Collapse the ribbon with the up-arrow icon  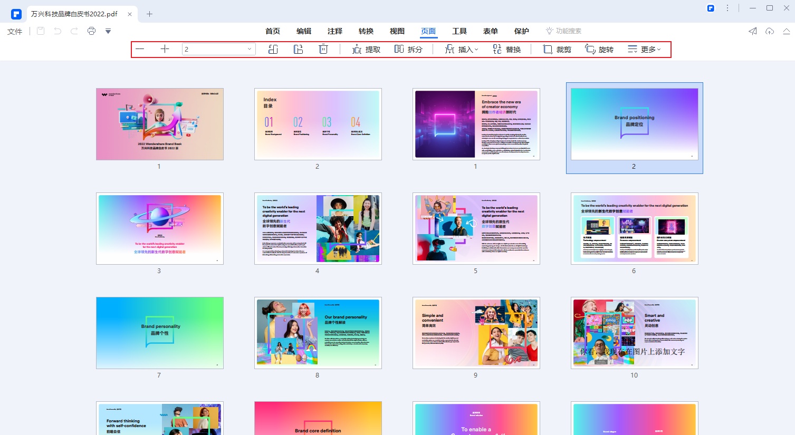tap(786, 31)
